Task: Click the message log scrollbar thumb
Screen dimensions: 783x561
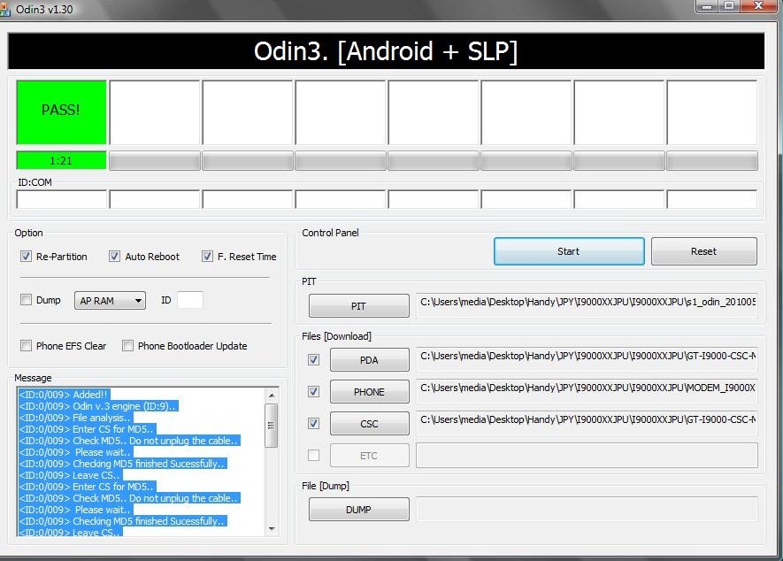Action: coord(271,425)
